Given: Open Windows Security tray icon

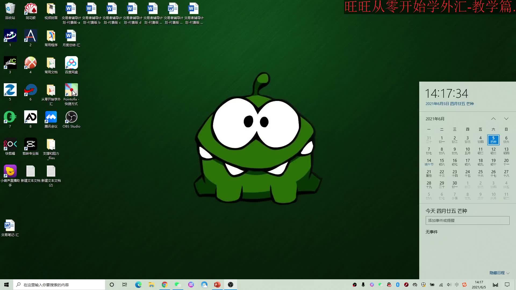Looking at the screenshot, I should coord(424,285).
